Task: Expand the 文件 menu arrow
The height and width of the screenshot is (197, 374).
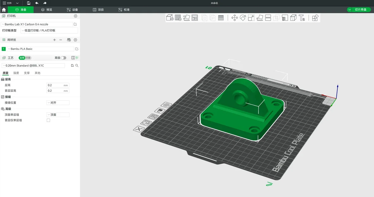Action: pyautogui.click(x=17, y=3)
